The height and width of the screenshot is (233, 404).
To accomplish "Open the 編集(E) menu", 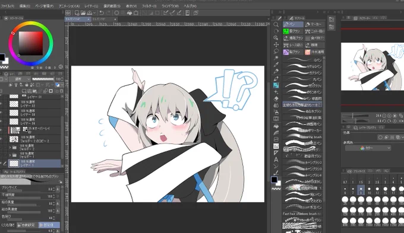I will click(x=25, y=6).
